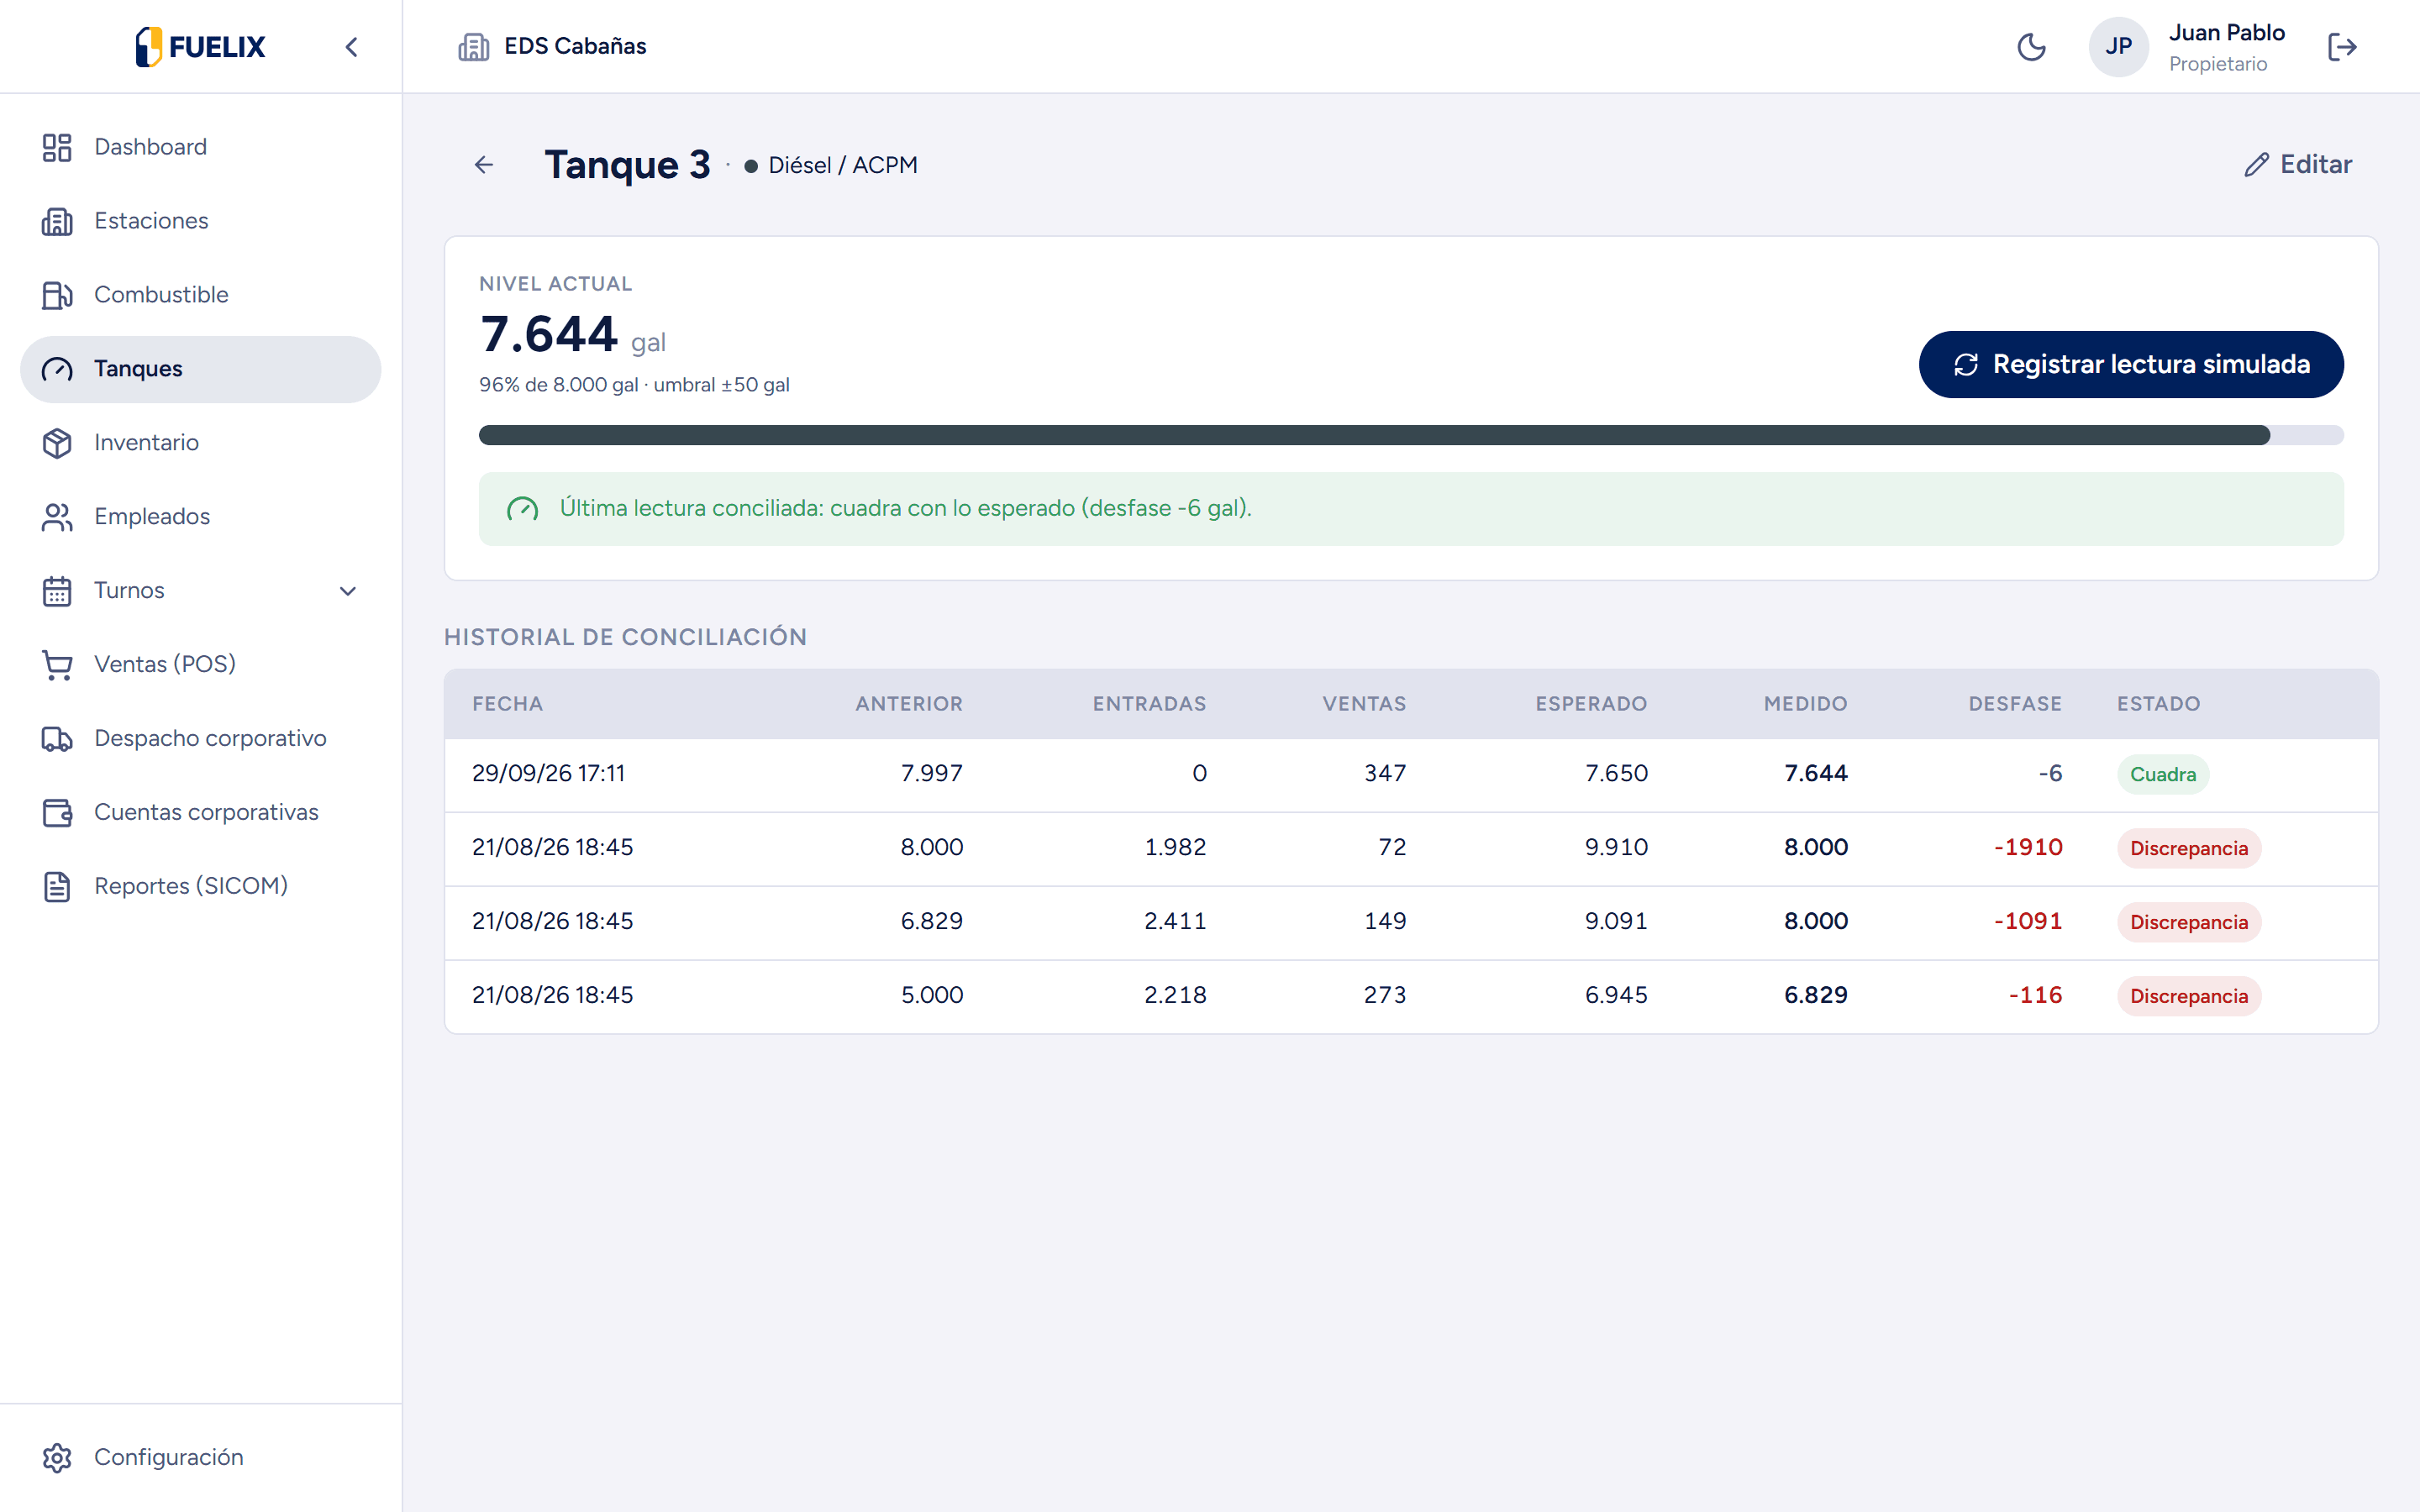Open the Dashboard grid icon
This screenshot has height=1512, width=2420.
[57, 147]
